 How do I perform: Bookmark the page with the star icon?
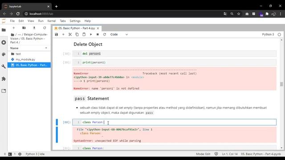pyautogui.click(x=239, y=14)
